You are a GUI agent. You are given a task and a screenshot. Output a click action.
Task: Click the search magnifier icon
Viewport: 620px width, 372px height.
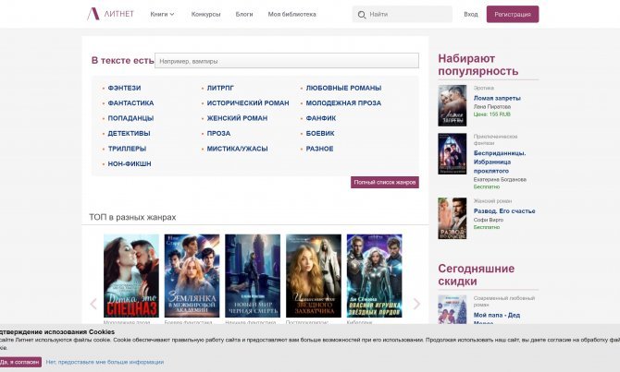point(362,15)
